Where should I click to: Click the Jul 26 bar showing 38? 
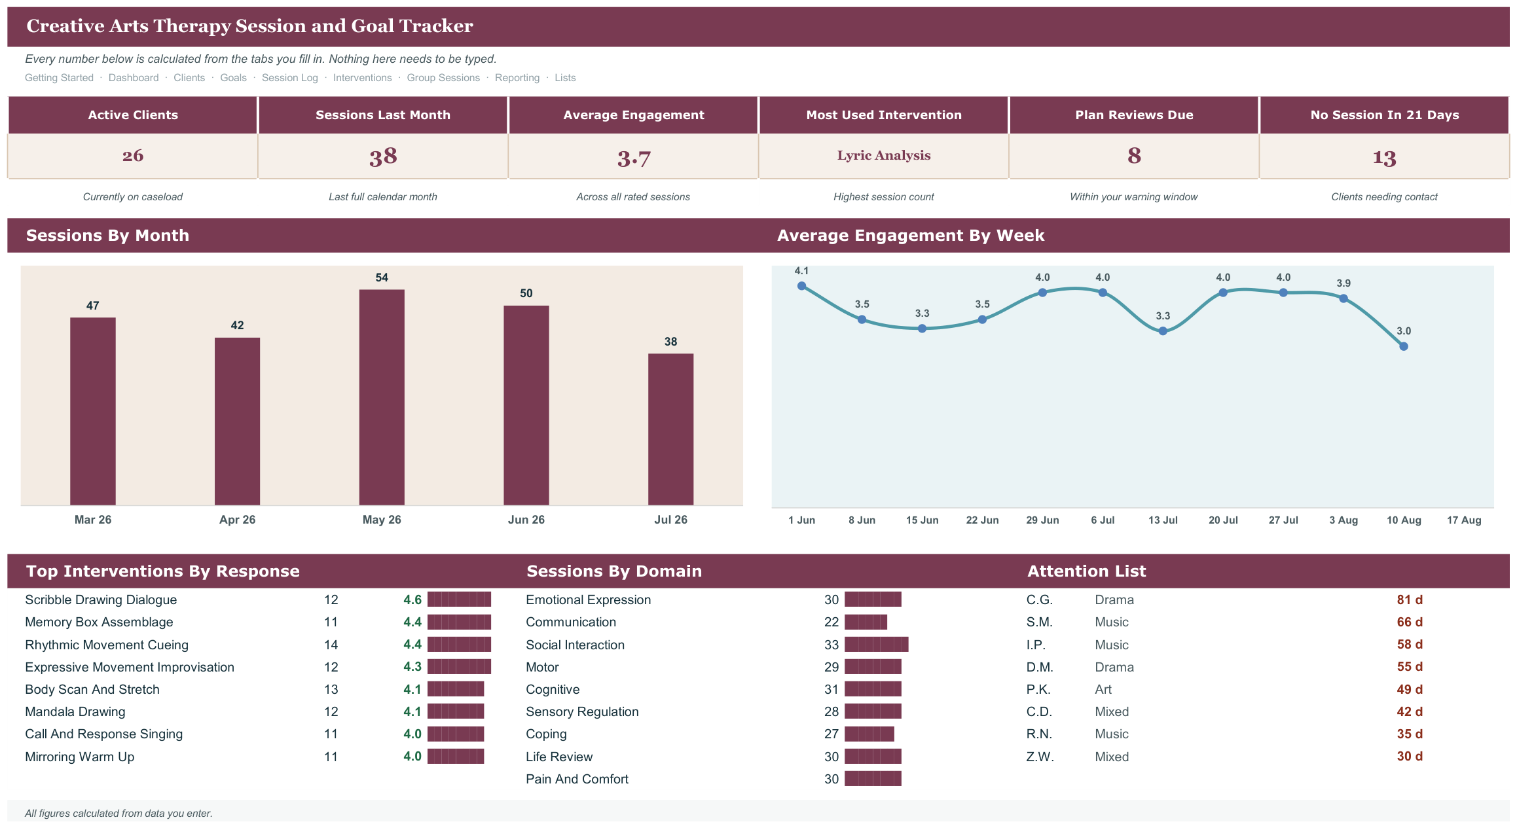tap(671, 429)
